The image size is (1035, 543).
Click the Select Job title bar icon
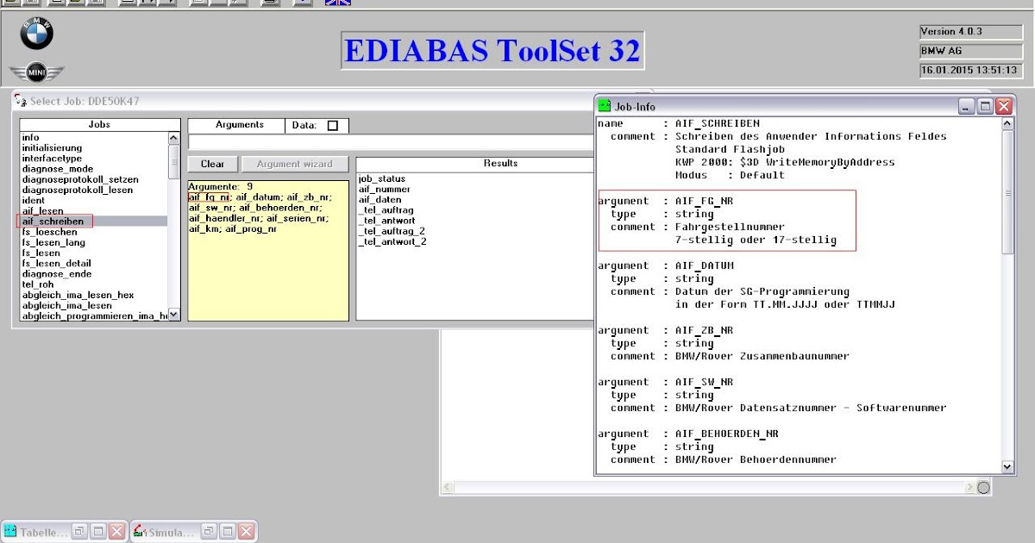click(x=21, y=101)
